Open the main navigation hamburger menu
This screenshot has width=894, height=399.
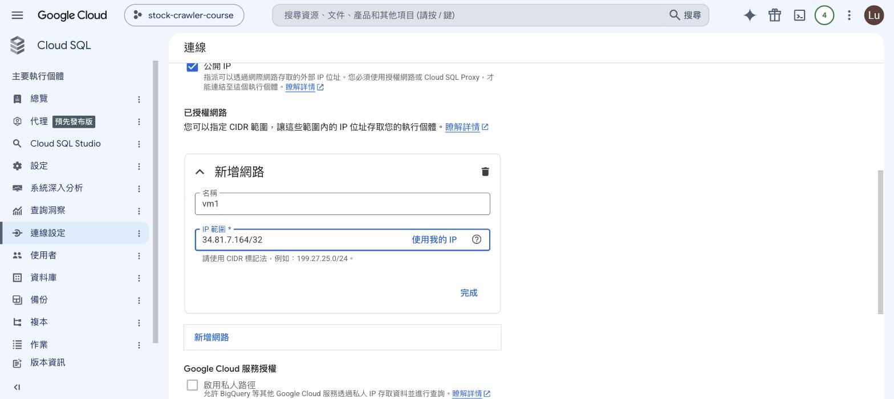[x=17, y=15]
